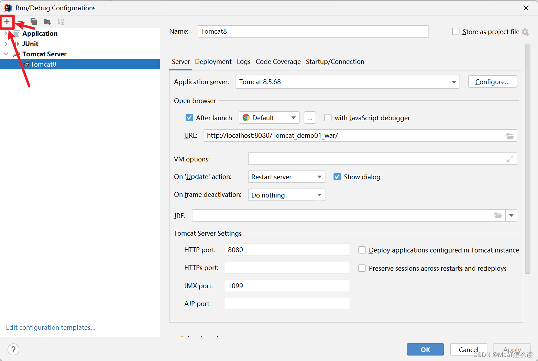
Task: Uncheck Show dialog checkbox
Action: tap(337, 177)
